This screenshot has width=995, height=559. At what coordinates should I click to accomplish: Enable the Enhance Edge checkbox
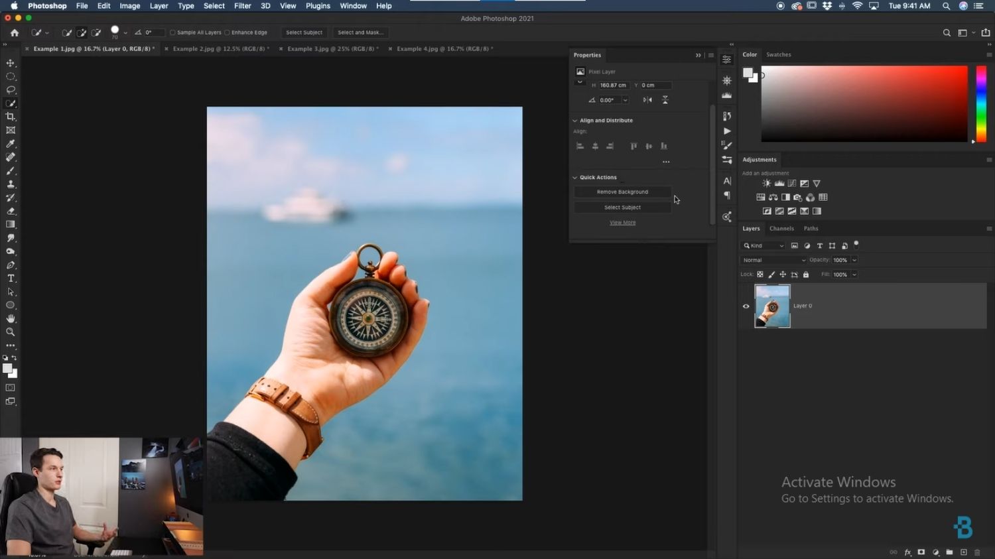228,32
